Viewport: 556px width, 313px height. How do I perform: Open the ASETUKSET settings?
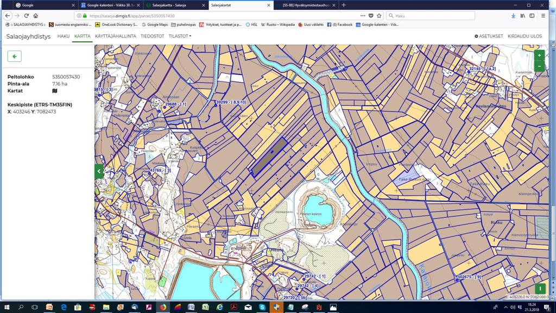click(489, 36)
